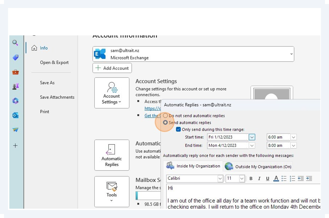Screen dimensions: 329x218
Task: Choose Save As in backstage menu
Action: 47,83
